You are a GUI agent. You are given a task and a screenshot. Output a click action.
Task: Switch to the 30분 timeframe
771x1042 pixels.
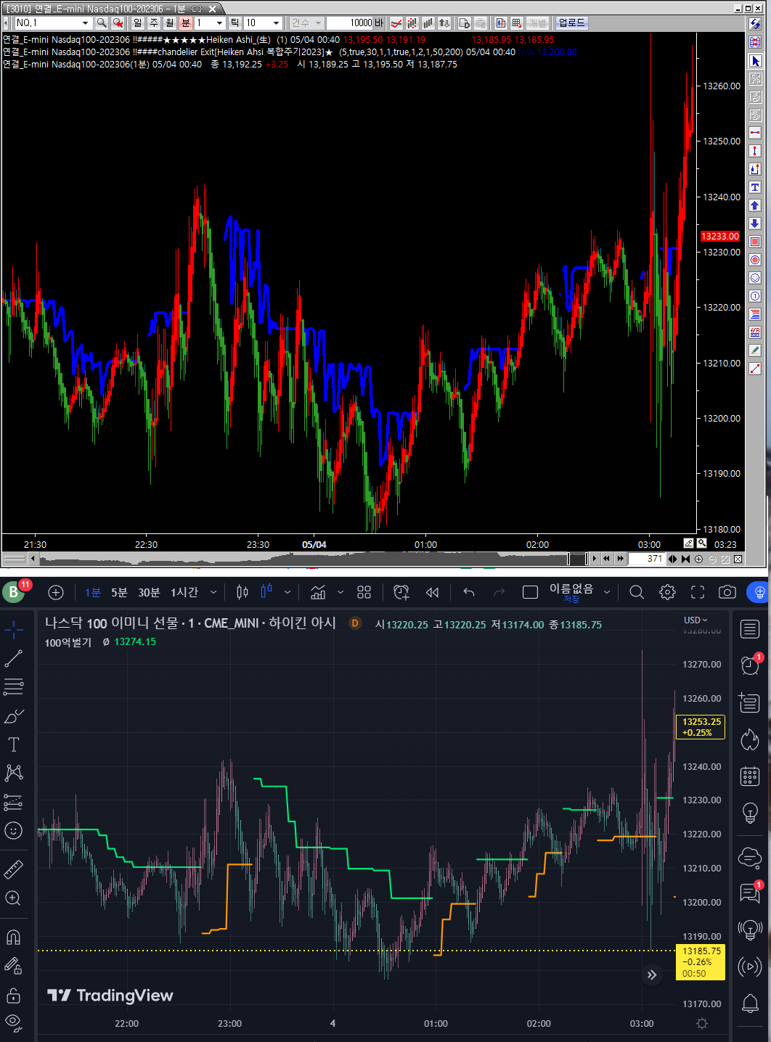click(149, 593)
